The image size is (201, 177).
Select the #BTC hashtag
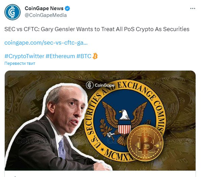pyautogui.click(x=84, y=56)
